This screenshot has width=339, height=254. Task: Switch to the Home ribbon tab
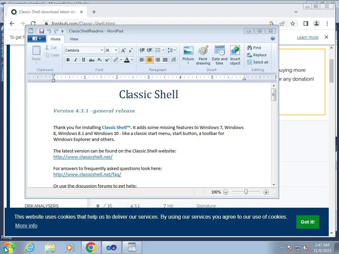[56, 39]
